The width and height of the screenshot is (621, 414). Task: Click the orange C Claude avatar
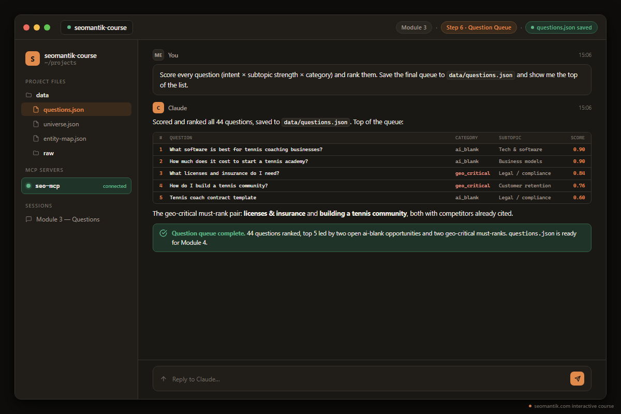tap(158, 108)
